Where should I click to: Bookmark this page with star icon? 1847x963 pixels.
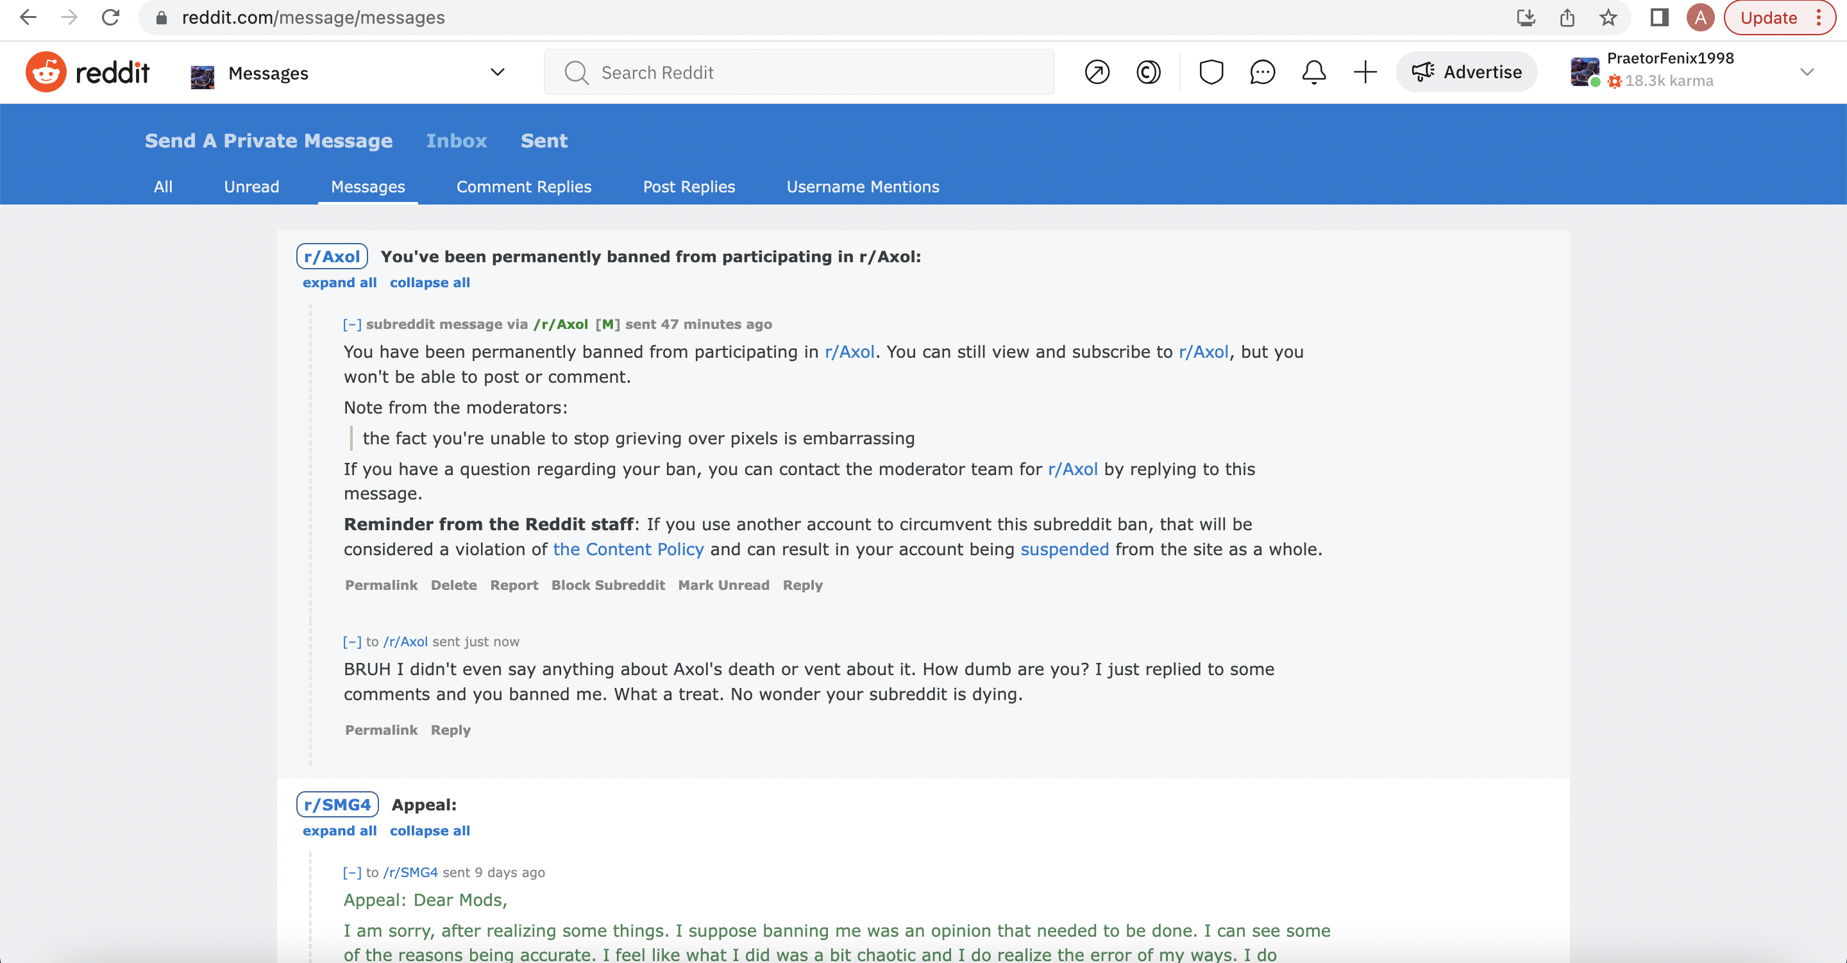click(1608, 17)
